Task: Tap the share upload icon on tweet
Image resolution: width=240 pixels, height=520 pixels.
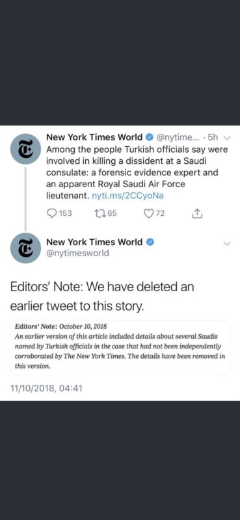Action: coord(197,214)
